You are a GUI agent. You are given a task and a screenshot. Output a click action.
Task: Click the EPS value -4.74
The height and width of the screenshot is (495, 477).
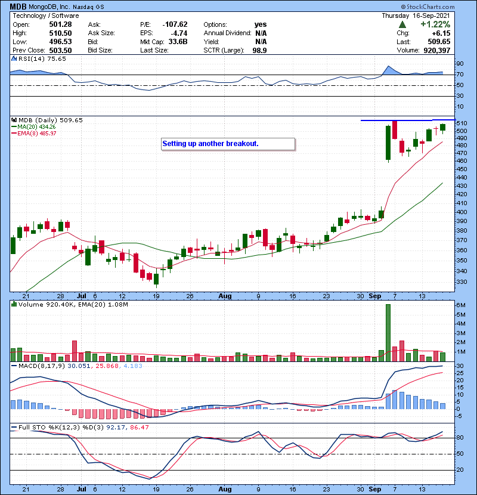179,33
